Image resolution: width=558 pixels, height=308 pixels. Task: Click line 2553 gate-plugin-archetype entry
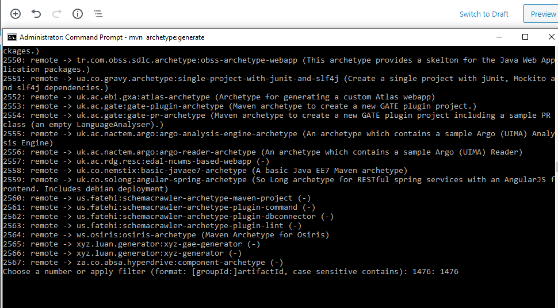(239, 106)
